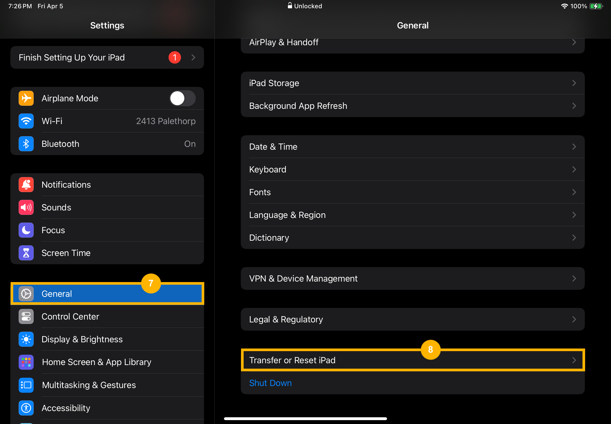
Task: Tap the Control Center icon
Action: click(26, 316)
